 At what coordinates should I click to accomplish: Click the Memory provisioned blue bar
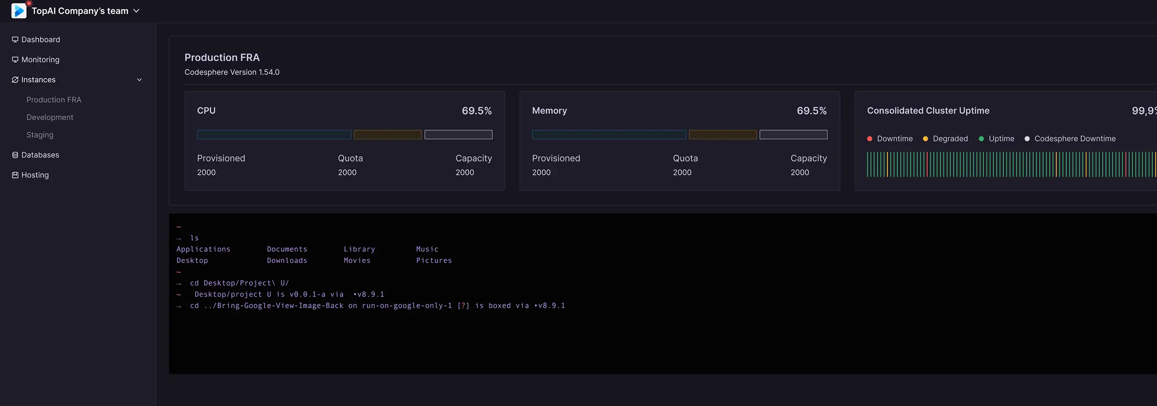pos(609,134)
